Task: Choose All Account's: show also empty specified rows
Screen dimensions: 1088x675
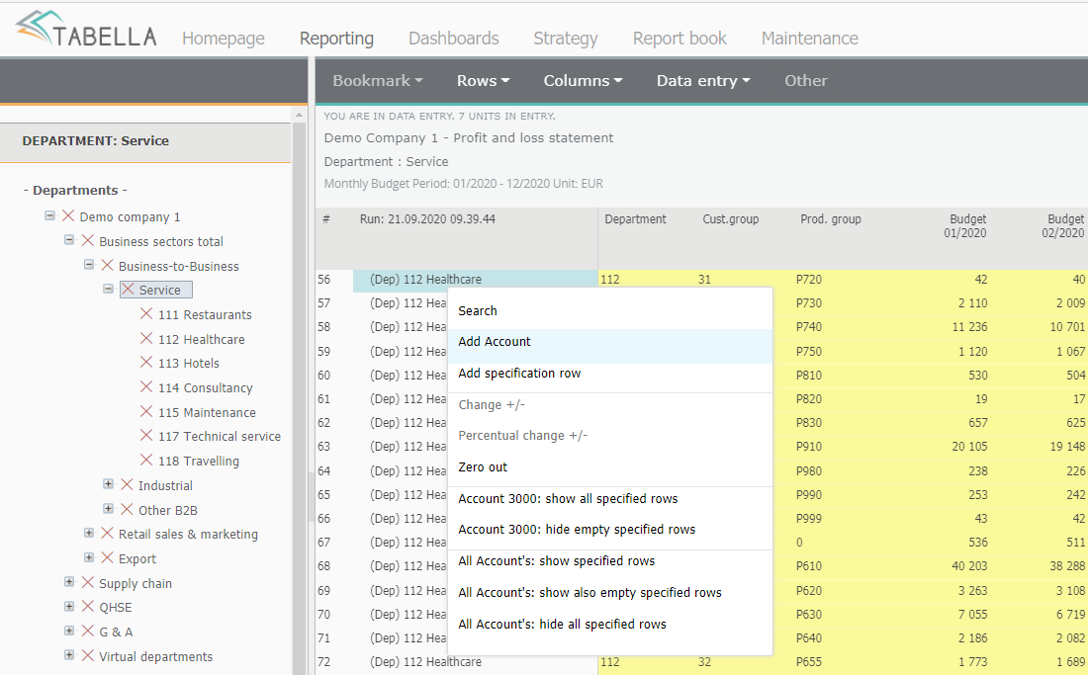Action: 610,593
